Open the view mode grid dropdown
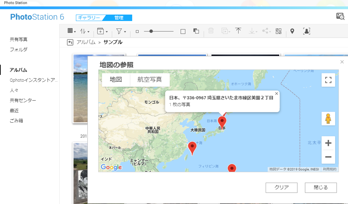This screenshot has width=348, height=204. pyautogui.click(x=72, y=31)
